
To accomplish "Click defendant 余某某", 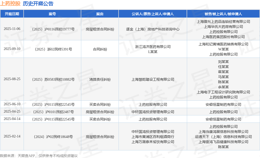I will click(223, 87).
